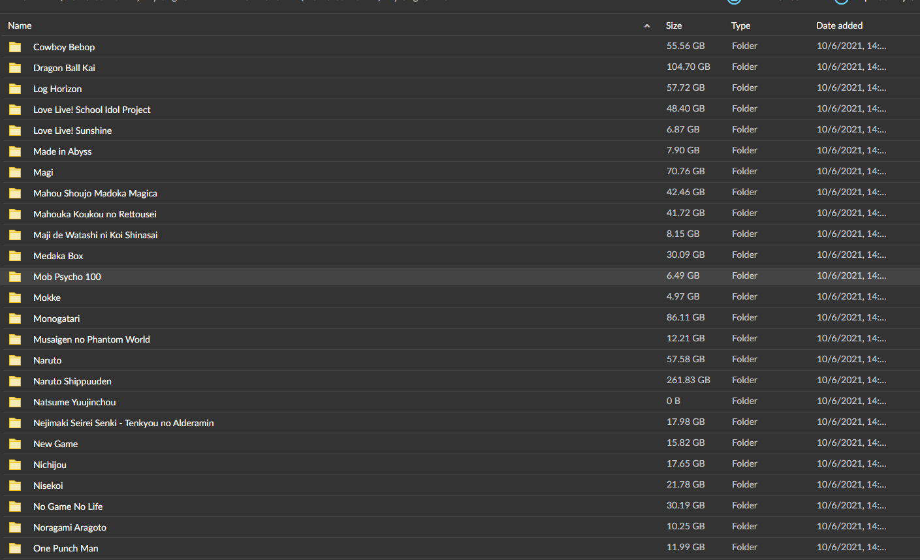Select the Nichijou folder name

(50, 465)
